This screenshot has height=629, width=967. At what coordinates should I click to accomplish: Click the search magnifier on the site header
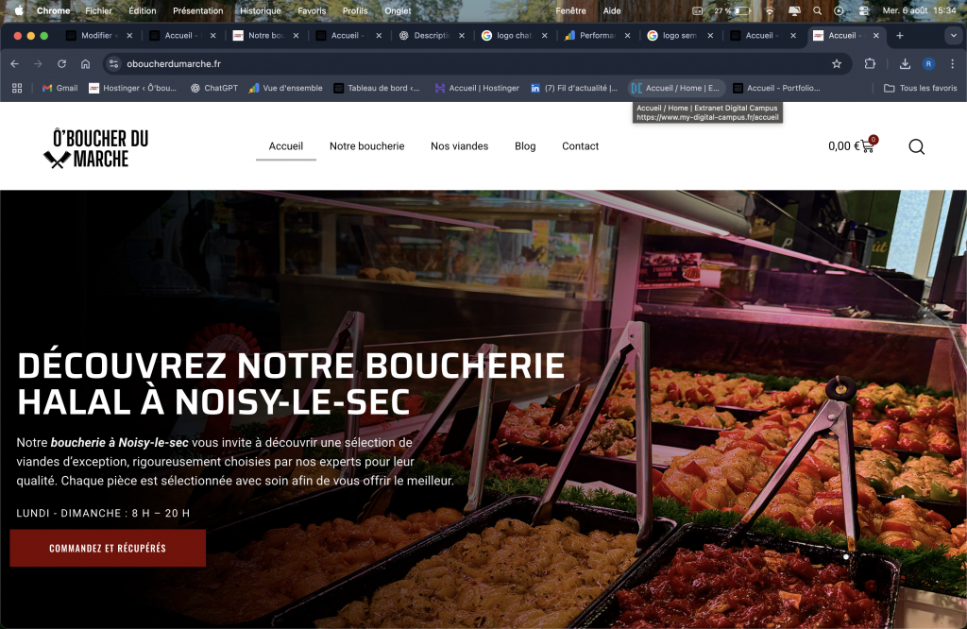(916, 146)
